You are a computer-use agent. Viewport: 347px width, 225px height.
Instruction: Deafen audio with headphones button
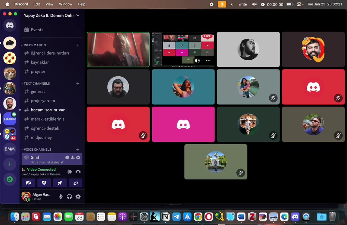[69, 197]
